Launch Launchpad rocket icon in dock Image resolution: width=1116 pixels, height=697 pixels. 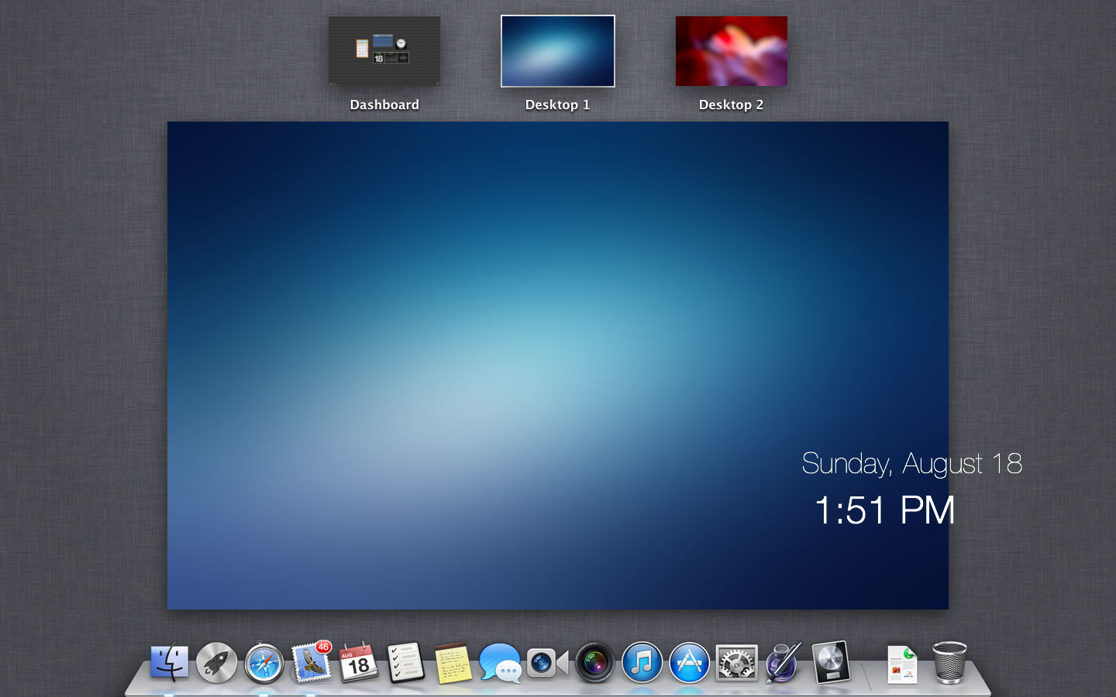(217, 663)
